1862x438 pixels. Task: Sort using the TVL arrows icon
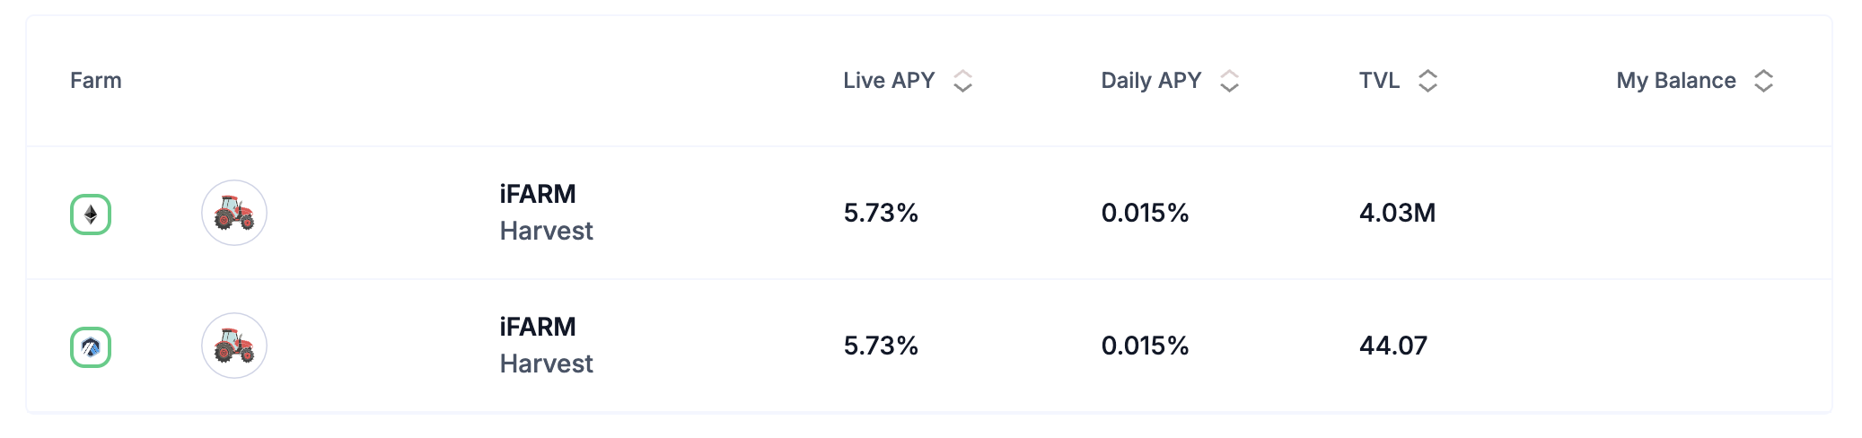point(1427,81)
